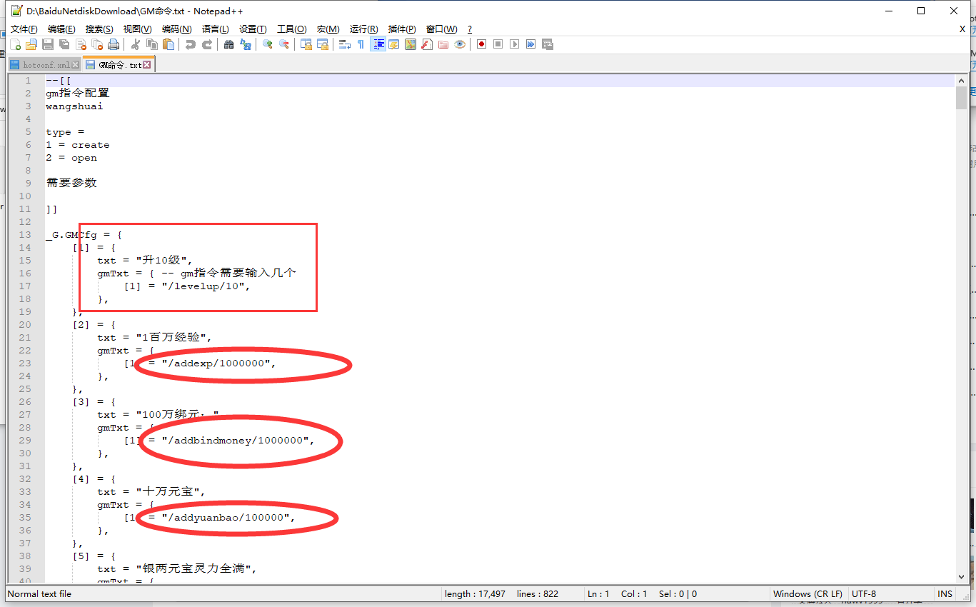Screen dimensions: 976x607
Task: Click the stop macro recording icon
Action: pos(498,44)
